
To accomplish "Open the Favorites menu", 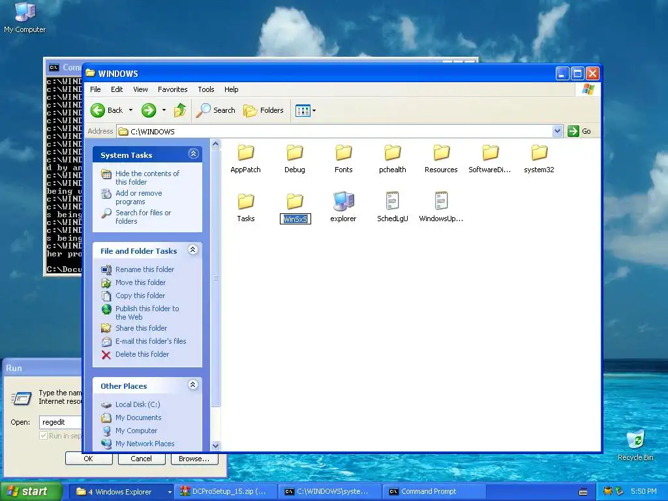I will click(172, 89).
